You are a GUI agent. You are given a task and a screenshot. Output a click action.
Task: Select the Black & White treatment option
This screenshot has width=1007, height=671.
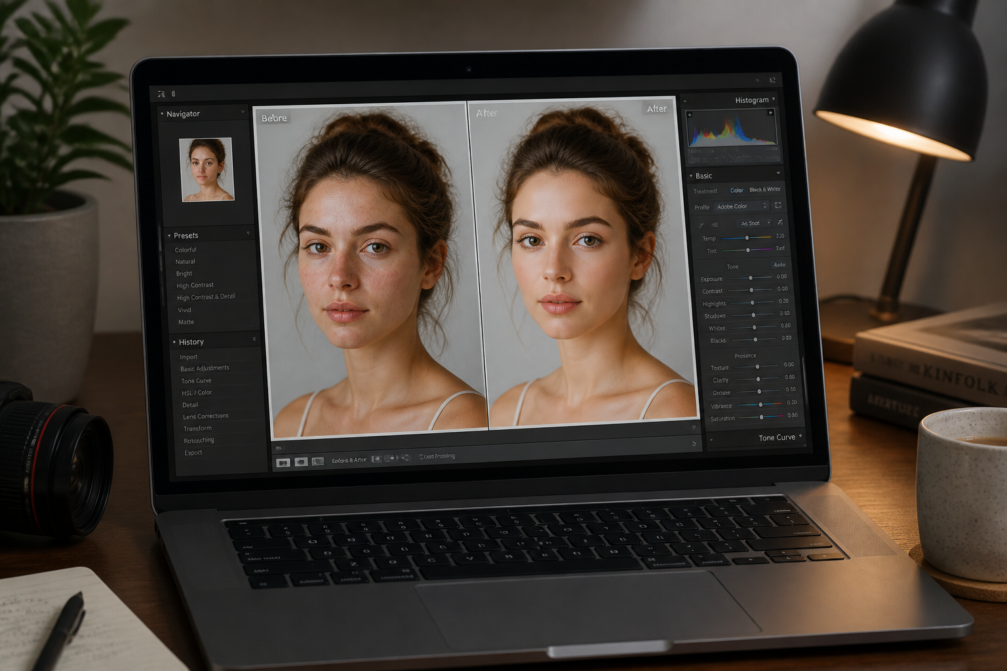click(x=764, y=189)
